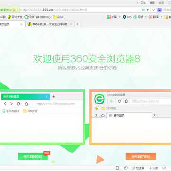Screen dimensions: 171x171
Task: Click the Baidu paw search engine icon
Action: pyautogui.click(x=159, y=10)
